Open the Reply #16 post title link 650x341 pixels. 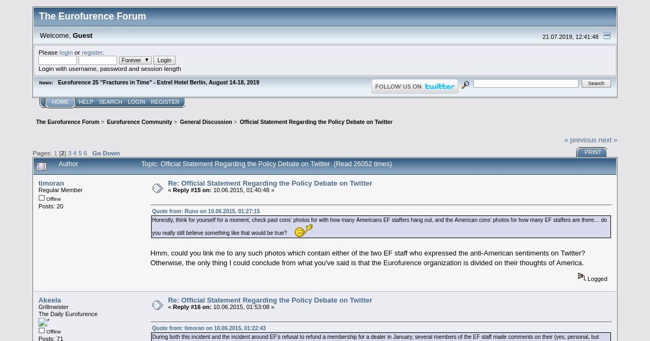(270, 300)
